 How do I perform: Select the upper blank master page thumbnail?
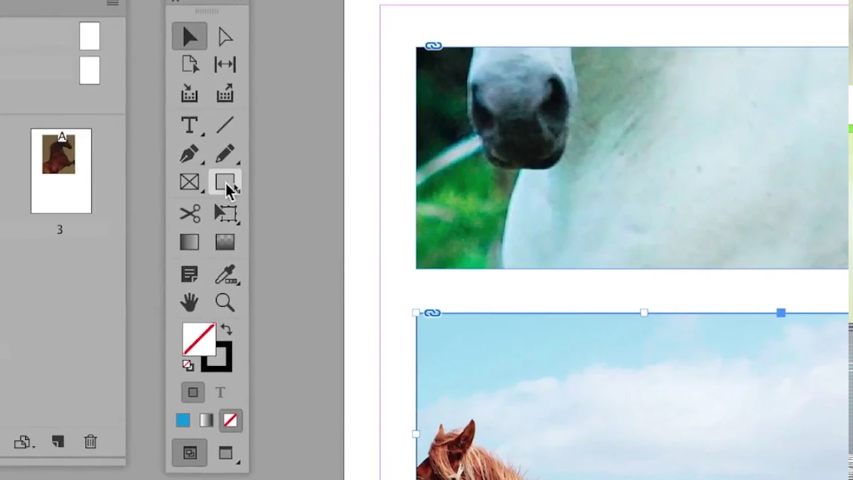coord(89,36)
